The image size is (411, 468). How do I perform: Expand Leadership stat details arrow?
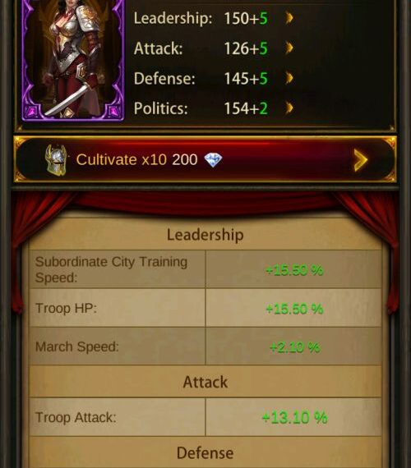coord(289,18)
